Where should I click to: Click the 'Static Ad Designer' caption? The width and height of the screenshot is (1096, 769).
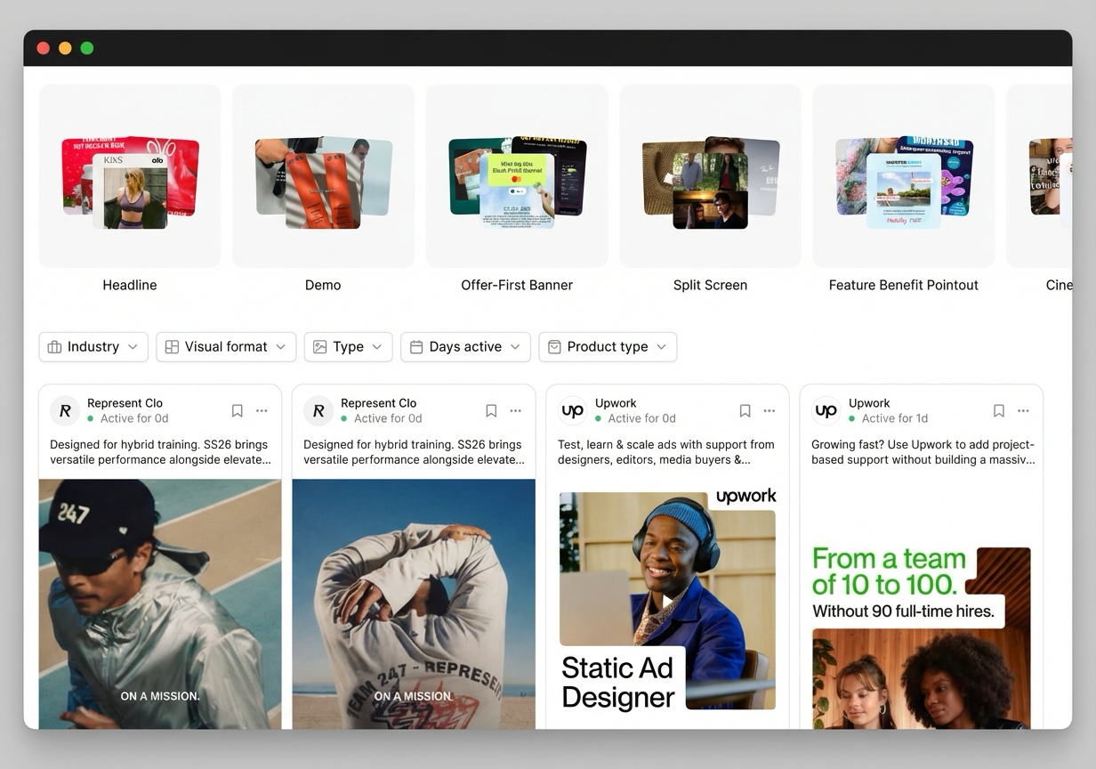(x=618, y=682)
